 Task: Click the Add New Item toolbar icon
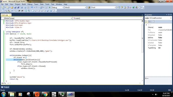8,8
